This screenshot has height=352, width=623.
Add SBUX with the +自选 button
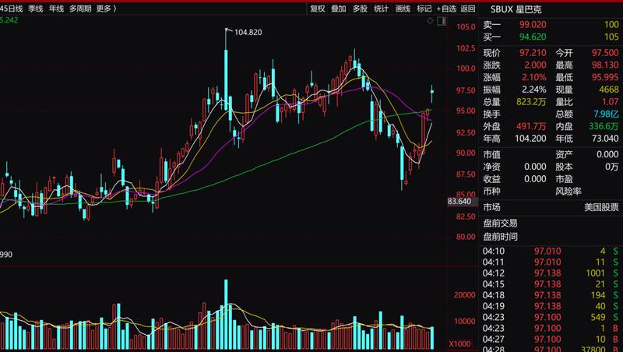pyautogui.click(x=446, y=9)
